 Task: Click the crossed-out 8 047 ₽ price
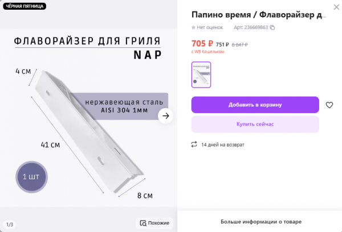(x=239, y=44)
